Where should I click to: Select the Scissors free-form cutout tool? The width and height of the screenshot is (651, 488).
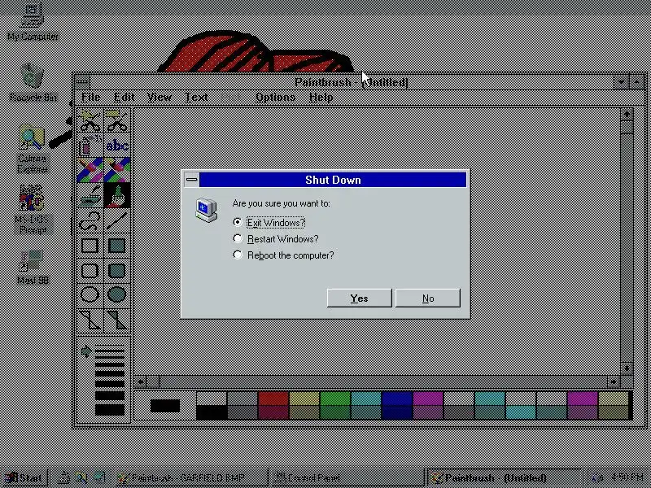(90, 120)
